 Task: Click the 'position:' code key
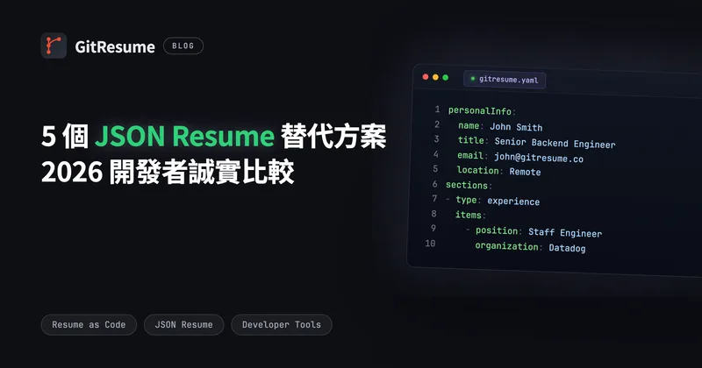pos(498,230)
